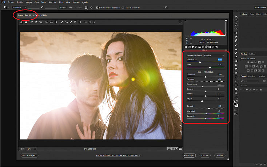267x167 pixels.
Task: Switch to the Color panel tab
Action: [x=252, y=14]
